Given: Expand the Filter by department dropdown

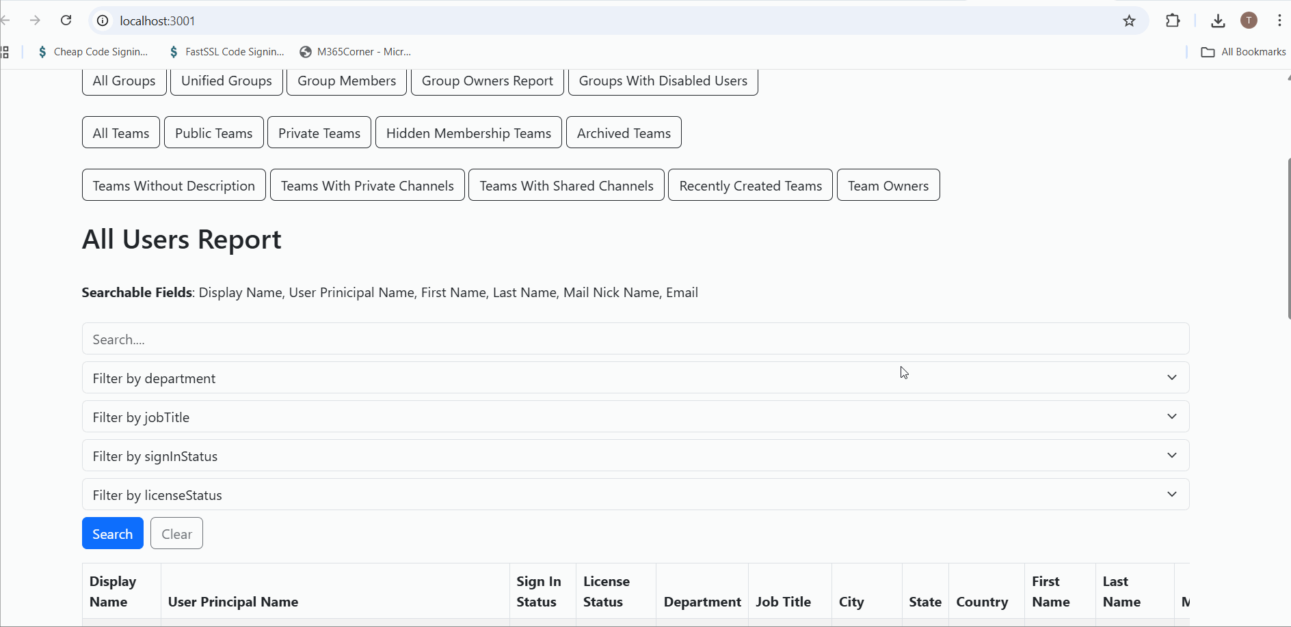Looking at the screenshot, I should tap(635, 378).
